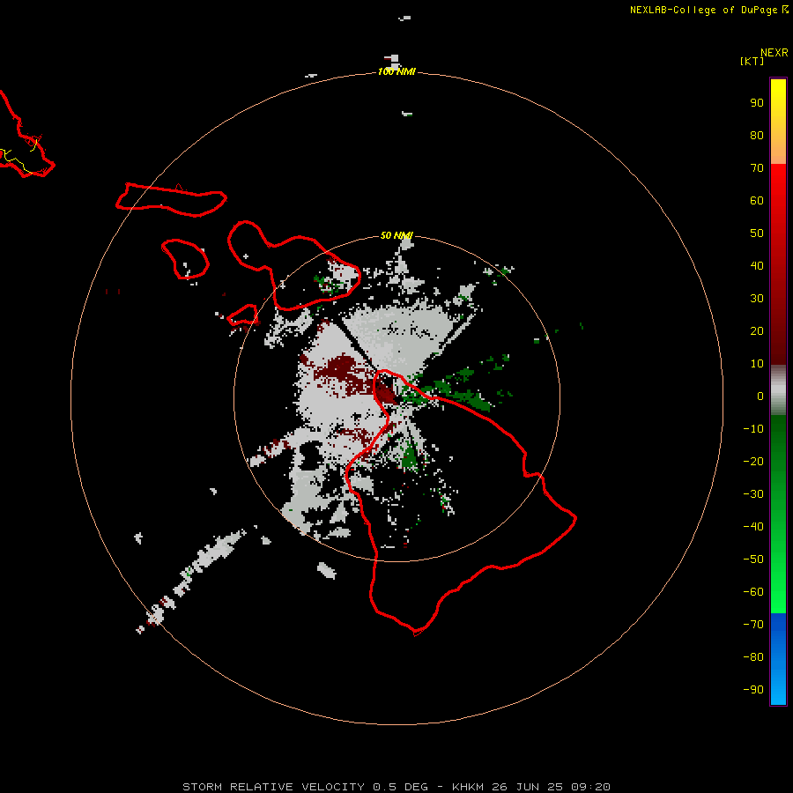Select the -80 value on velocity scale
The image size is (793, 793).
(x=753, y=657)
